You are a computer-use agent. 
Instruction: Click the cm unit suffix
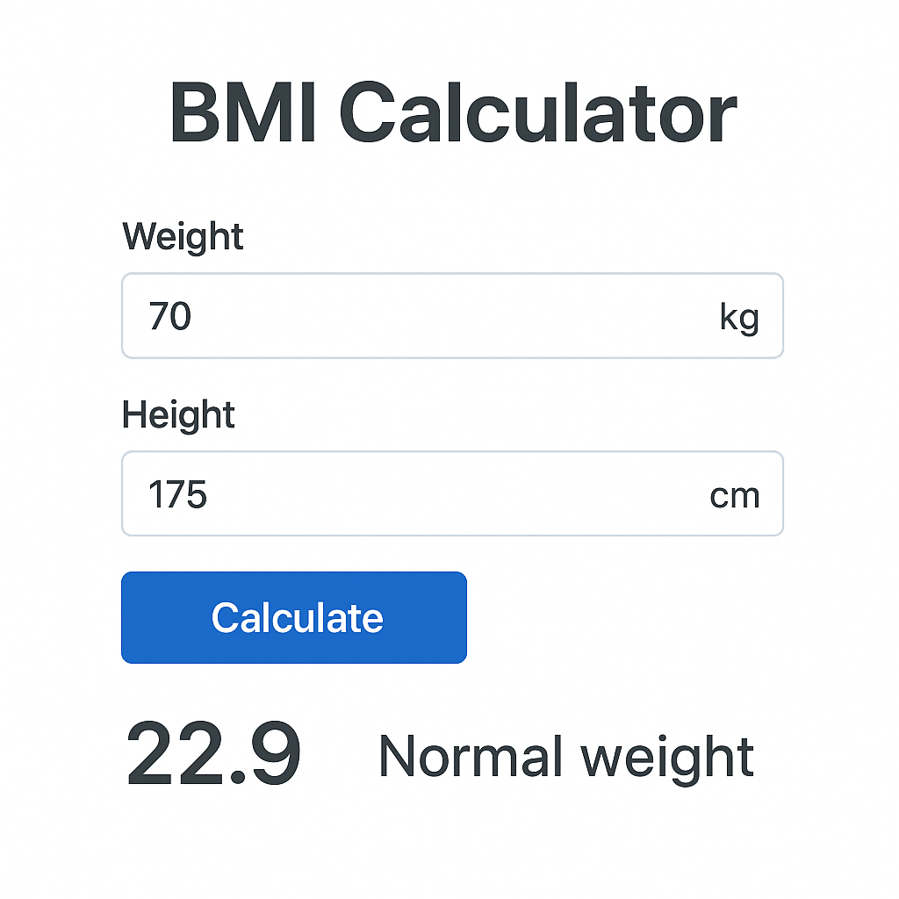click(x=734, y=495)
